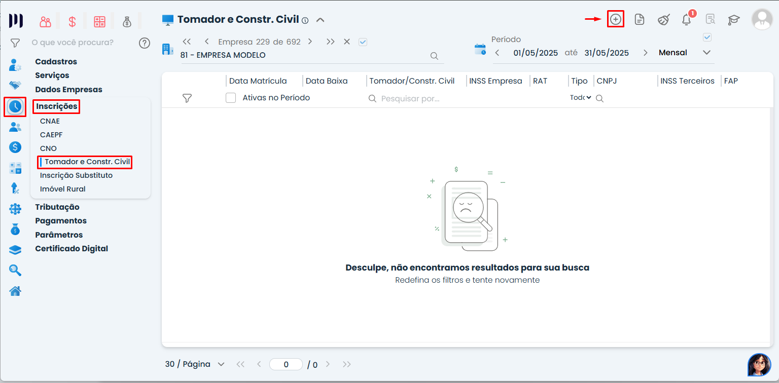Select the handshake sidebar icon
This screenshot has width=779, height=383.
click(15, 86)
